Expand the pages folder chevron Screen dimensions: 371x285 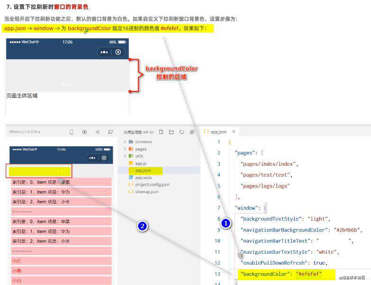(125, 149)
